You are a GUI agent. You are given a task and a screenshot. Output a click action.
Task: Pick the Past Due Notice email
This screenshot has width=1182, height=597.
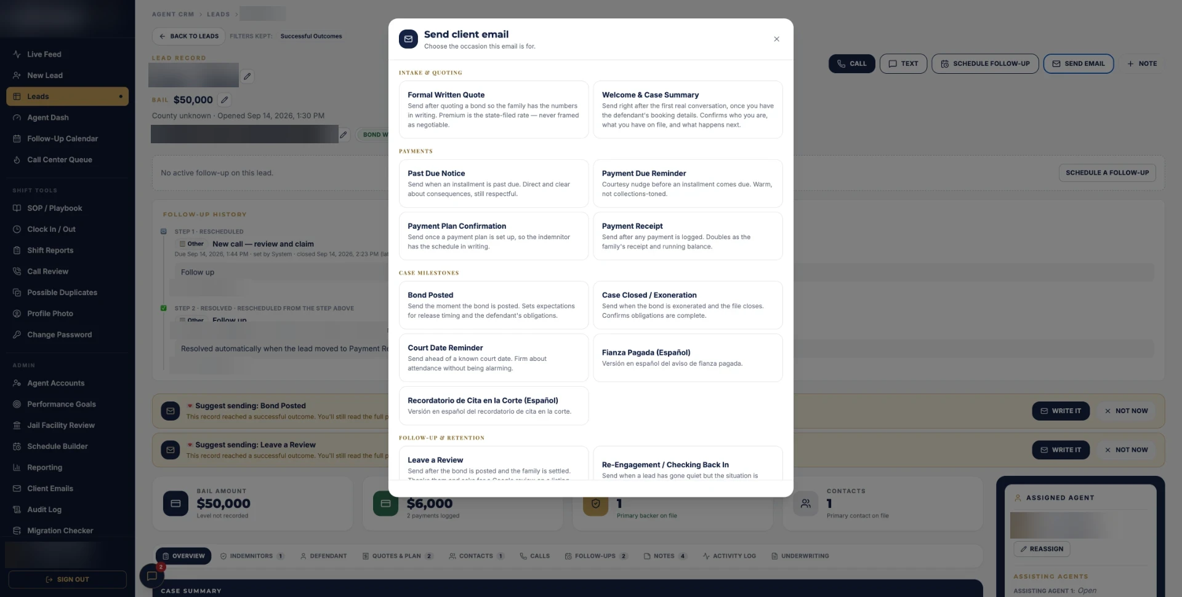coord(494,183)
